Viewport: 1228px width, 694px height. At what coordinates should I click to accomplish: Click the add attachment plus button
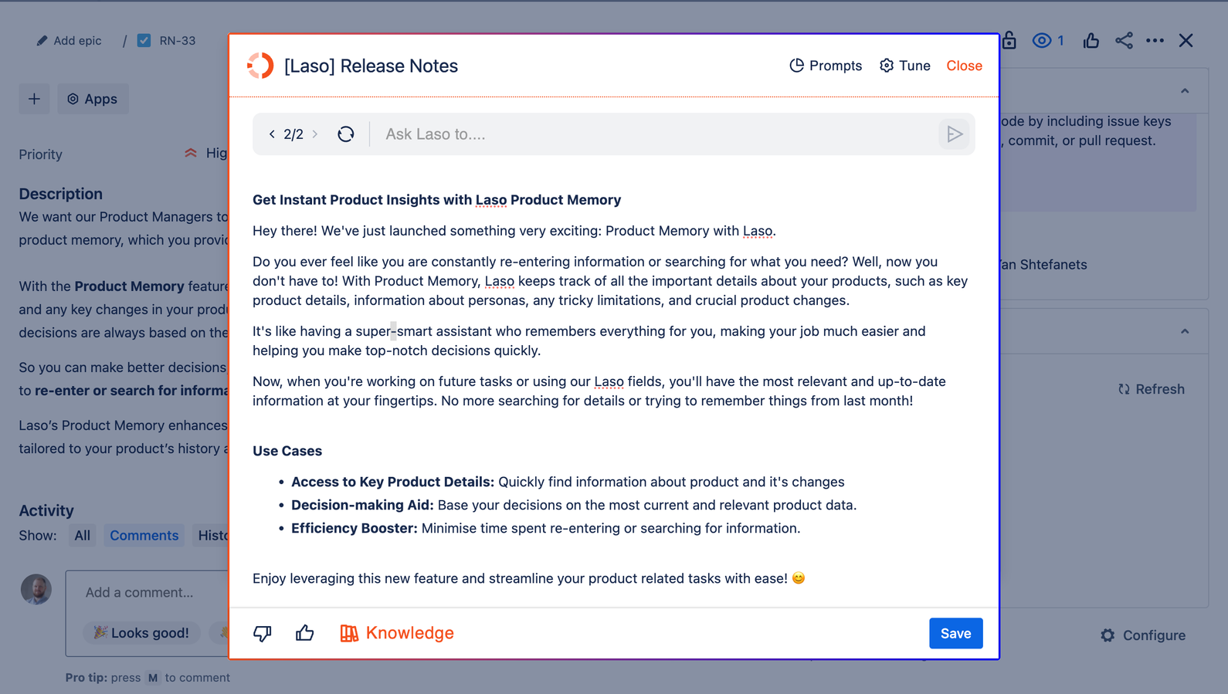[34, 99]
